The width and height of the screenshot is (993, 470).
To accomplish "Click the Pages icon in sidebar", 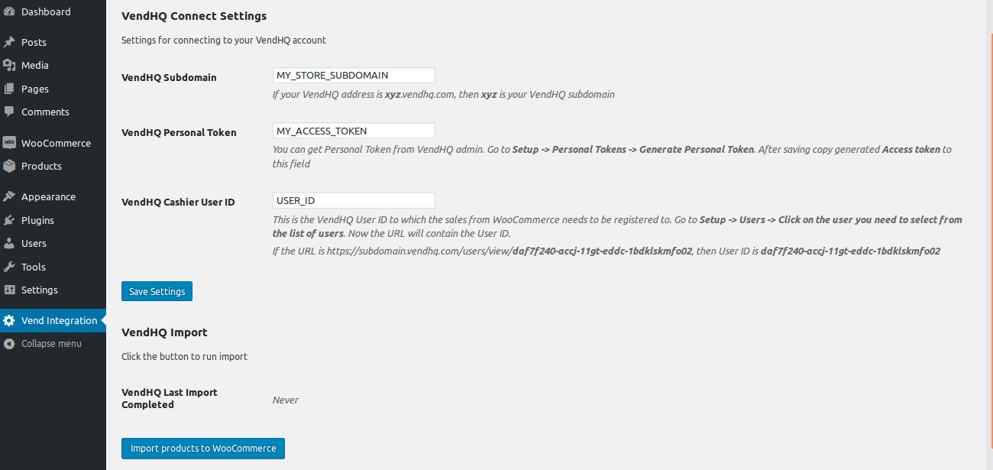I will coord(9,89).
